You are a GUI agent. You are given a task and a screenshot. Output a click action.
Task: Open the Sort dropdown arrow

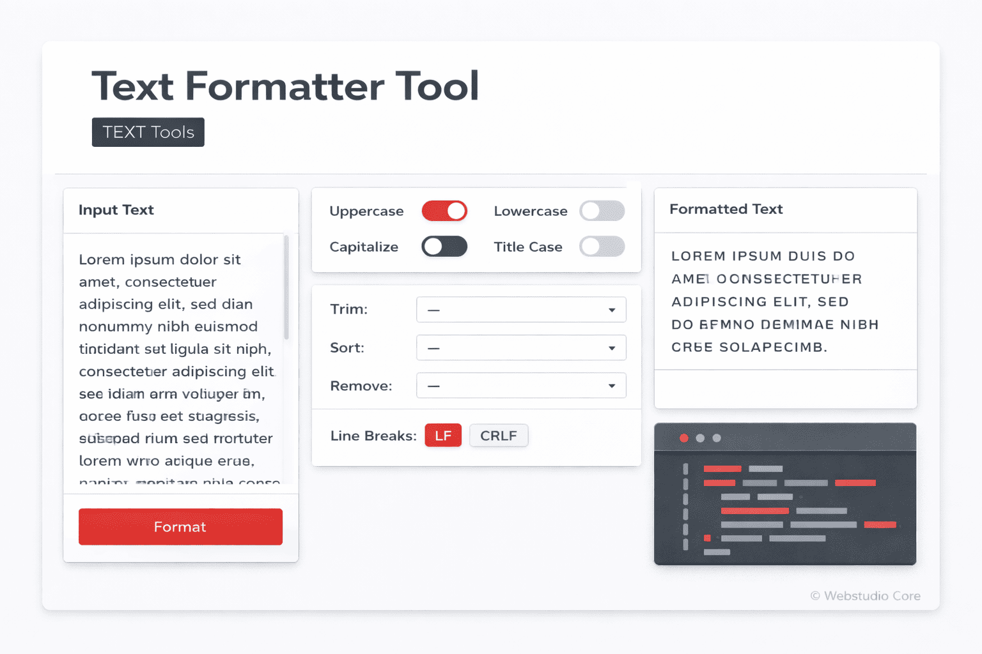coord(612,348)
